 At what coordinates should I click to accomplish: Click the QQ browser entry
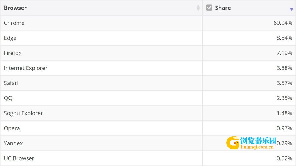tap(8, 98)
